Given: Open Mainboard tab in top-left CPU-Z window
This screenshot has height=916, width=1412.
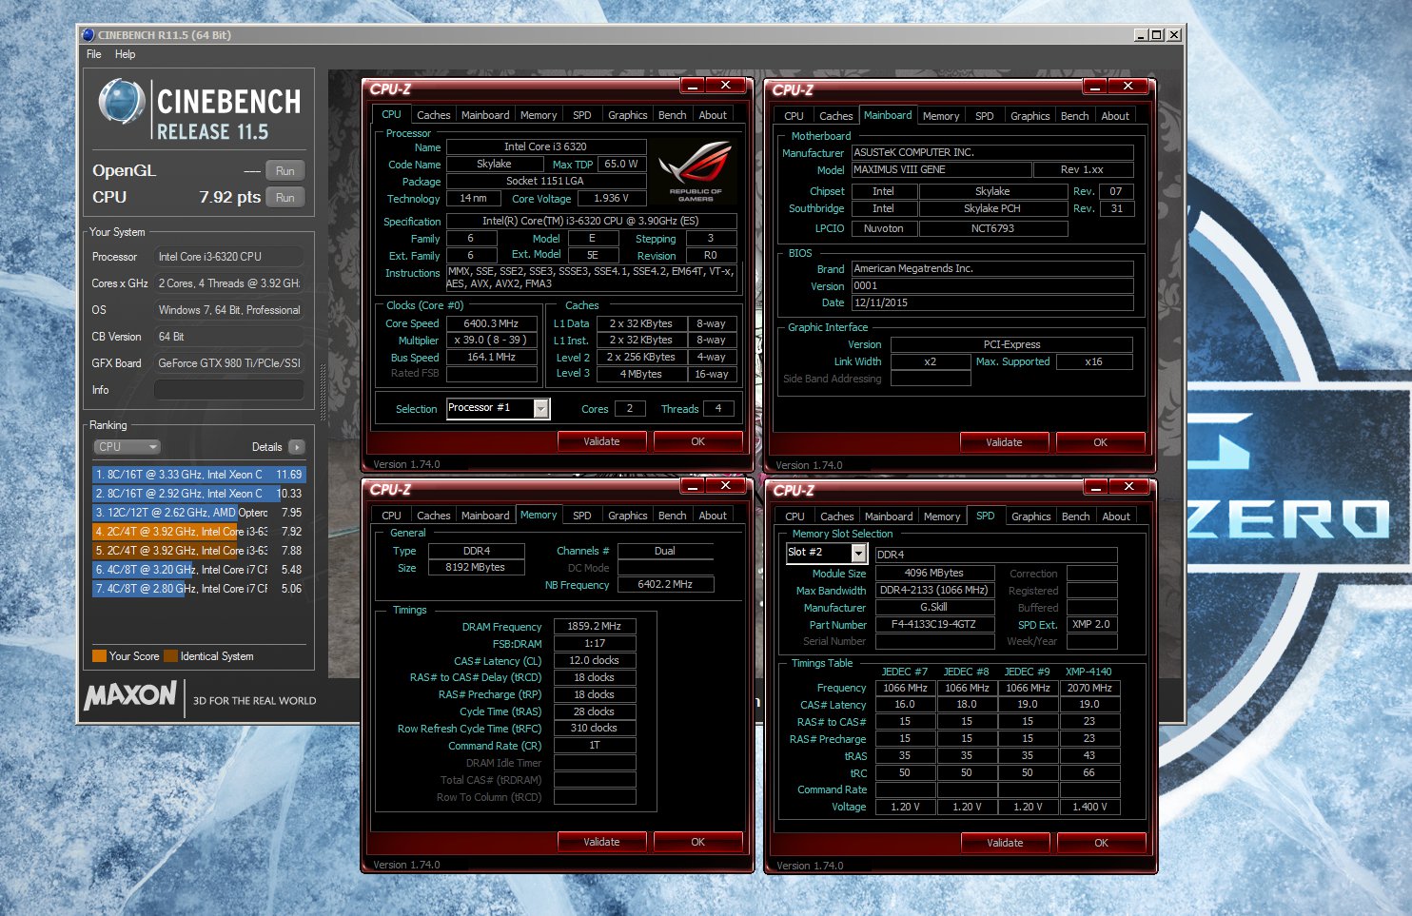Looking at the screenshot, I should click(x=485, y=115).
